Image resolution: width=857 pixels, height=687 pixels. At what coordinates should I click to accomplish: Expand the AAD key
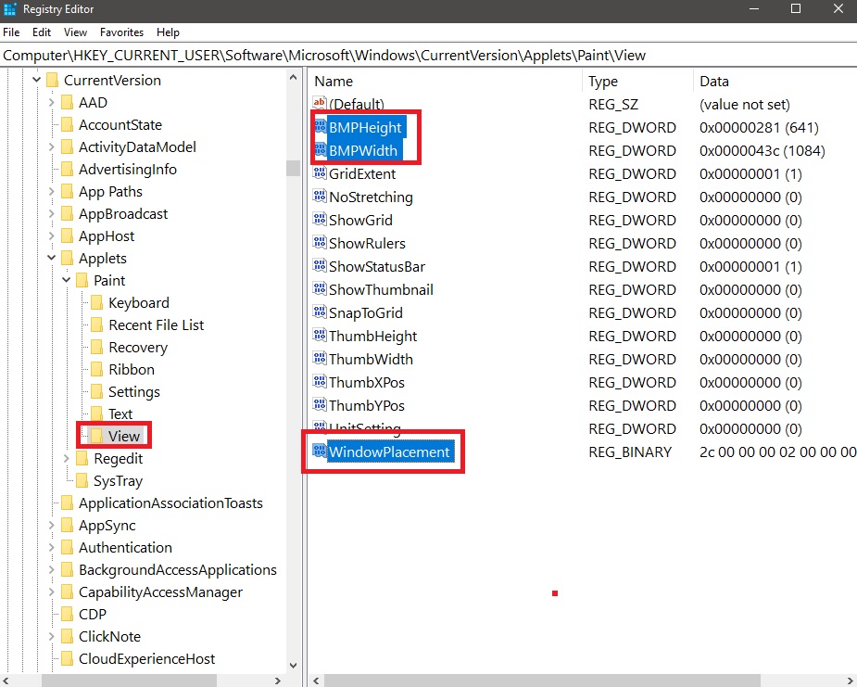pos(51,102)
